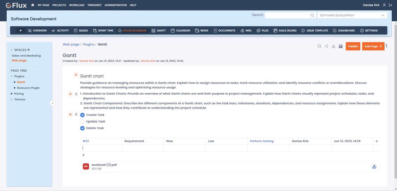Switch to the Overview tab

[37, 30]
